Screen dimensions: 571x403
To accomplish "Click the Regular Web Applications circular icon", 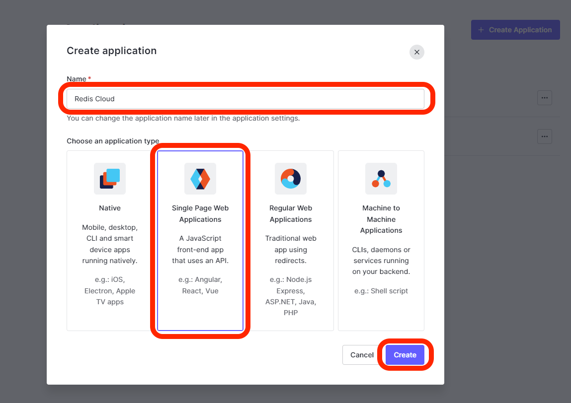I will point(291,179).
